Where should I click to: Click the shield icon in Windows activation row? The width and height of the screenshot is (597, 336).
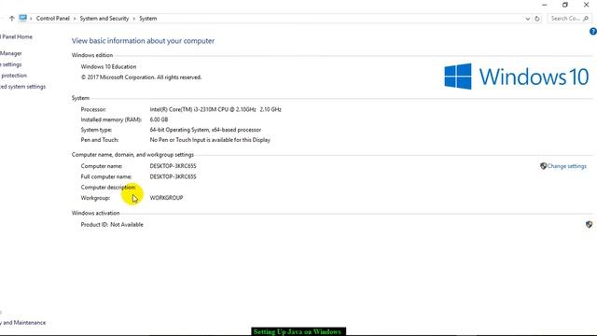589,224
